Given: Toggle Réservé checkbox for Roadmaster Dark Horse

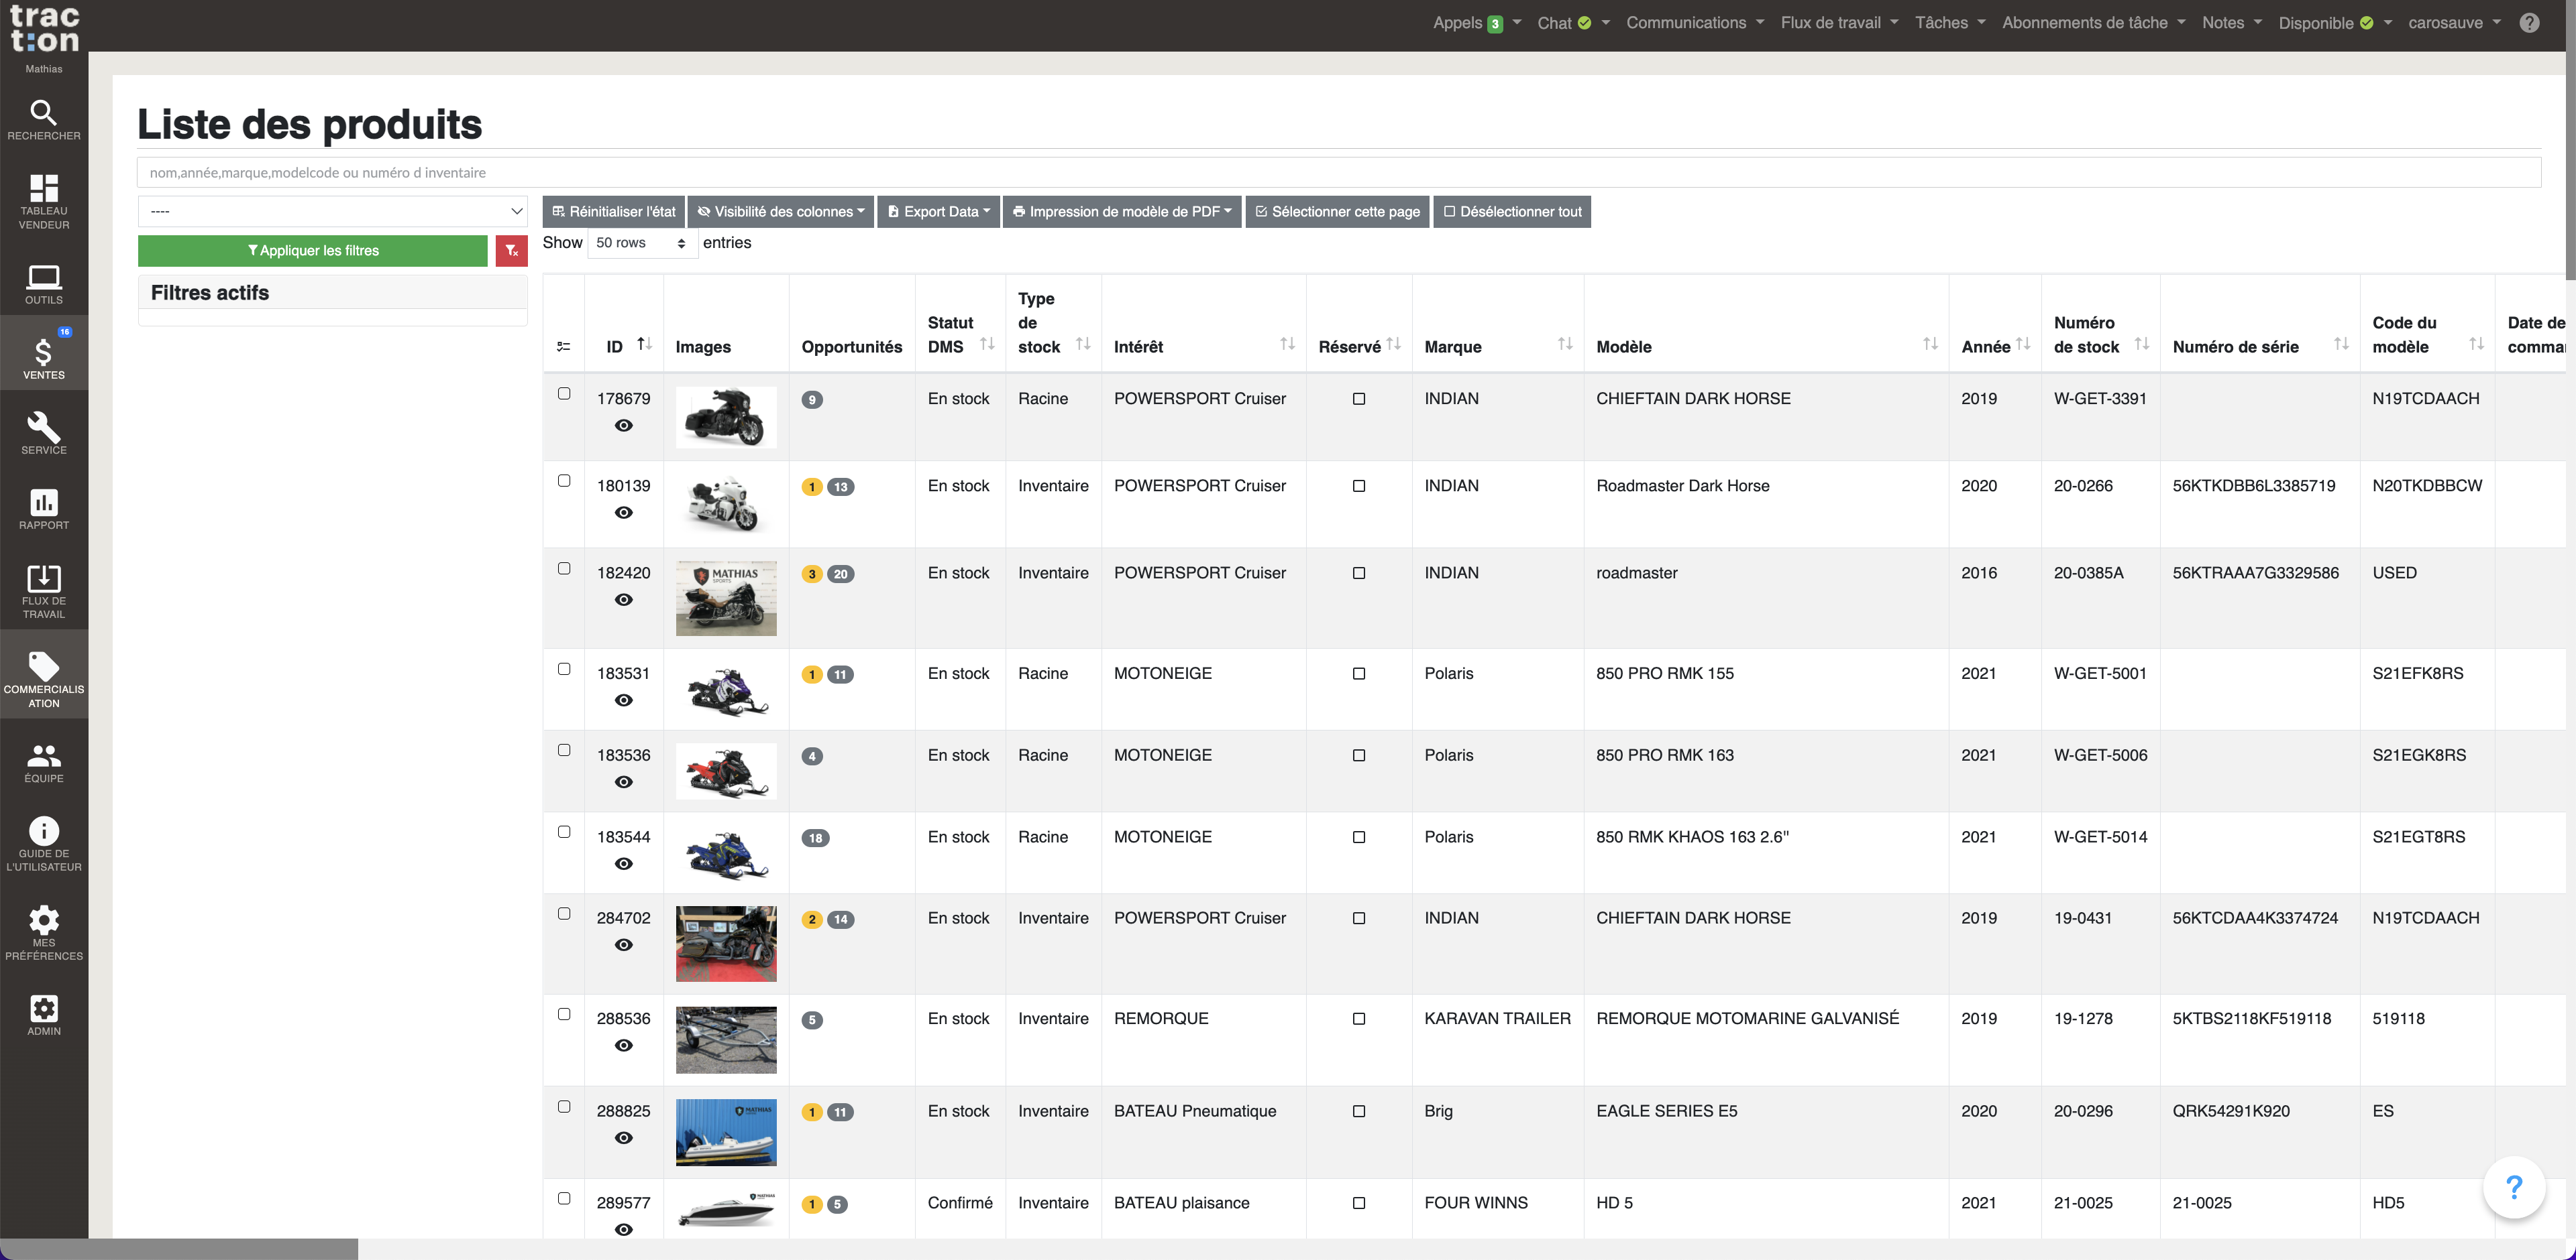Looking at the screenshot, I should click(1358, 486).
